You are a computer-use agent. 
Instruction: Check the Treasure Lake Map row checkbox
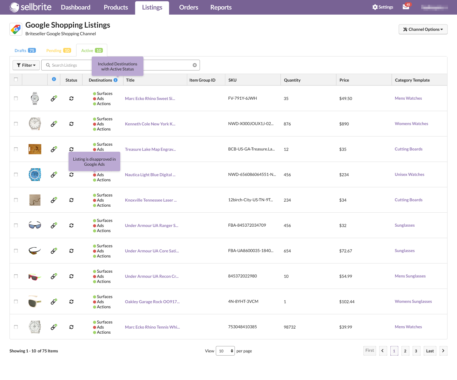tap(16, 149)
